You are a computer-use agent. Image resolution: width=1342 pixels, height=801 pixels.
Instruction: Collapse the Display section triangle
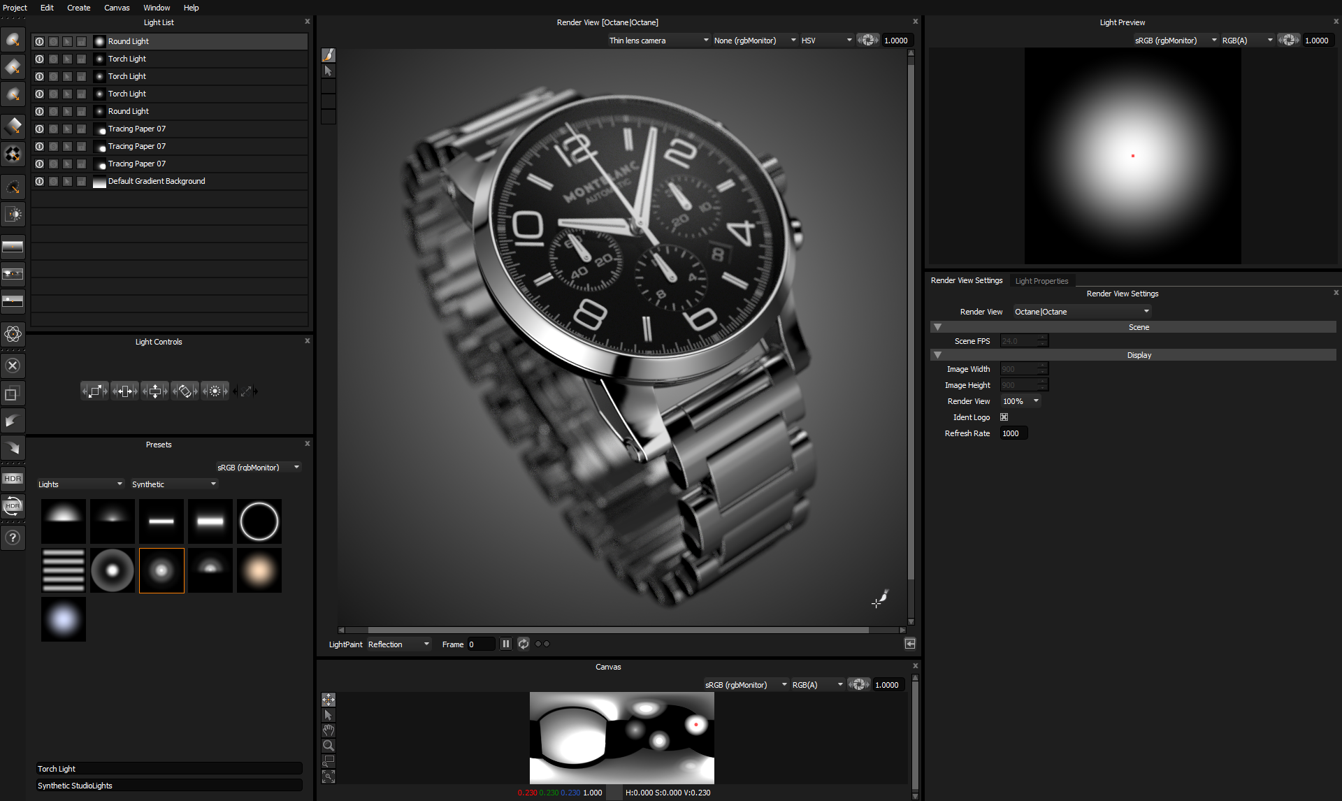(938, 355)
